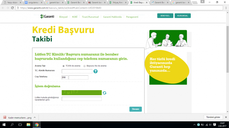Click the BİREYSEL login button
This screenshot has height=128, width=229.
click(165, 16)
